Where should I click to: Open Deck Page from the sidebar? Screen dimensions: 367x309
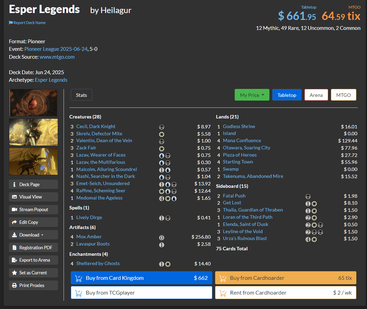pyautogui.click(x=33, y=184)
